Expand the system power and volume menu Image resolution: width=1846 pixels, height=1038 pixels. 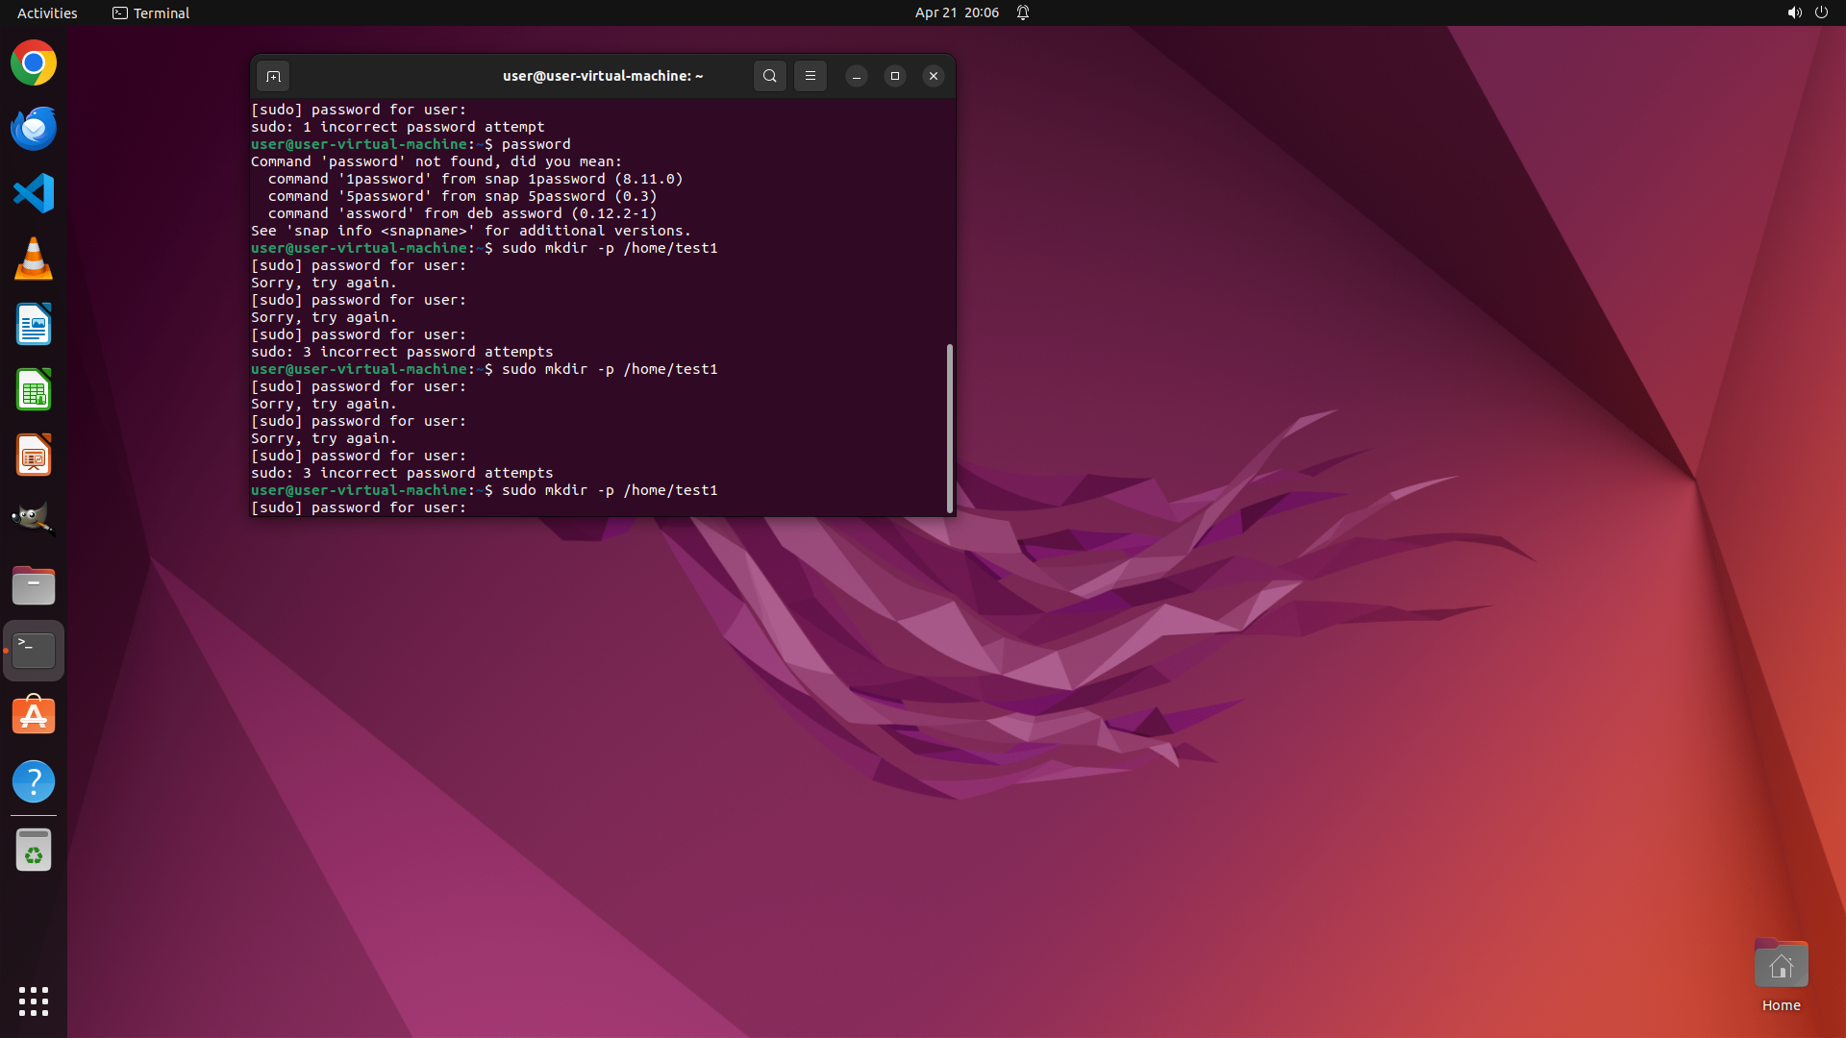1808,12
